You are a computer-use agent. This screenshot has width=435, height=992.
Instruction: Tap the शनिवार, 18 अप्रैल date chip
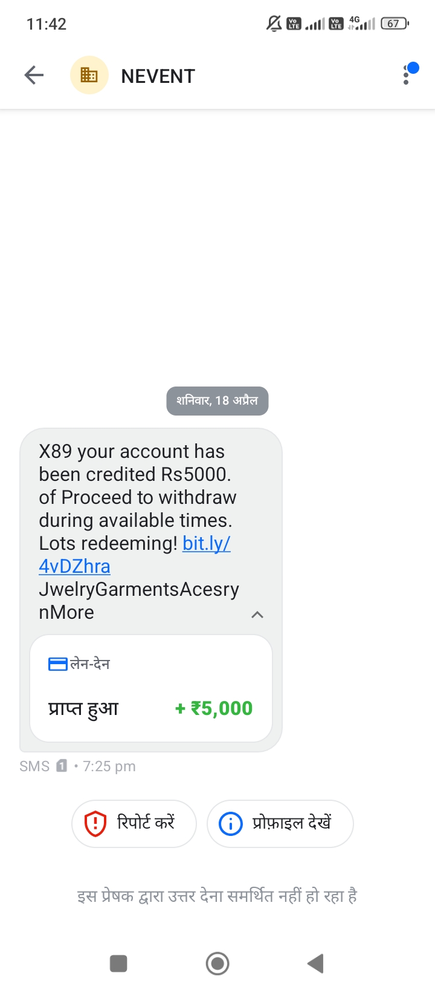217,401
